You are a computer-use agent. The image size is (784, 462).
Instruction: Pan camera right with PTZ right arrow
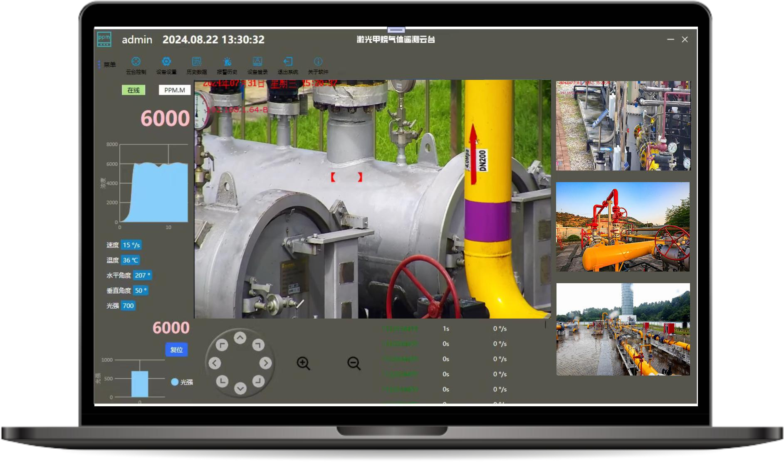coord(265,363)
